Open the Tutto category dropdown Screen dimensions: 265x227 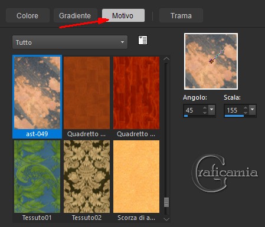coord(70,42)
